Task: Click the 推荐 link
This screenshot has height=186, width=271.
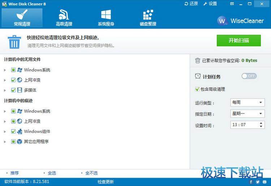Action: (x=14, y=173)
